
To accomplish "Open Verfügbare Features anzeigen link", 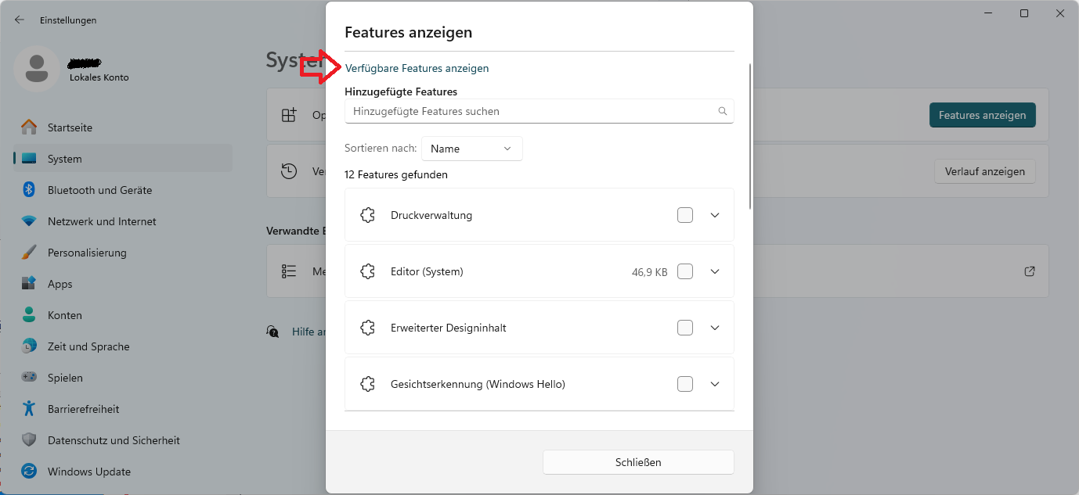I will (x=417, y=68).
